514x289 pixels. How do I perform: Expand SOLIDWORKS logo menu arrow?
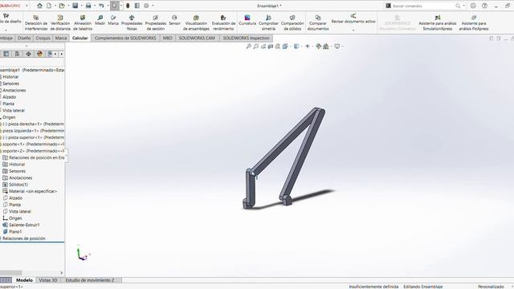coord(27,6)
